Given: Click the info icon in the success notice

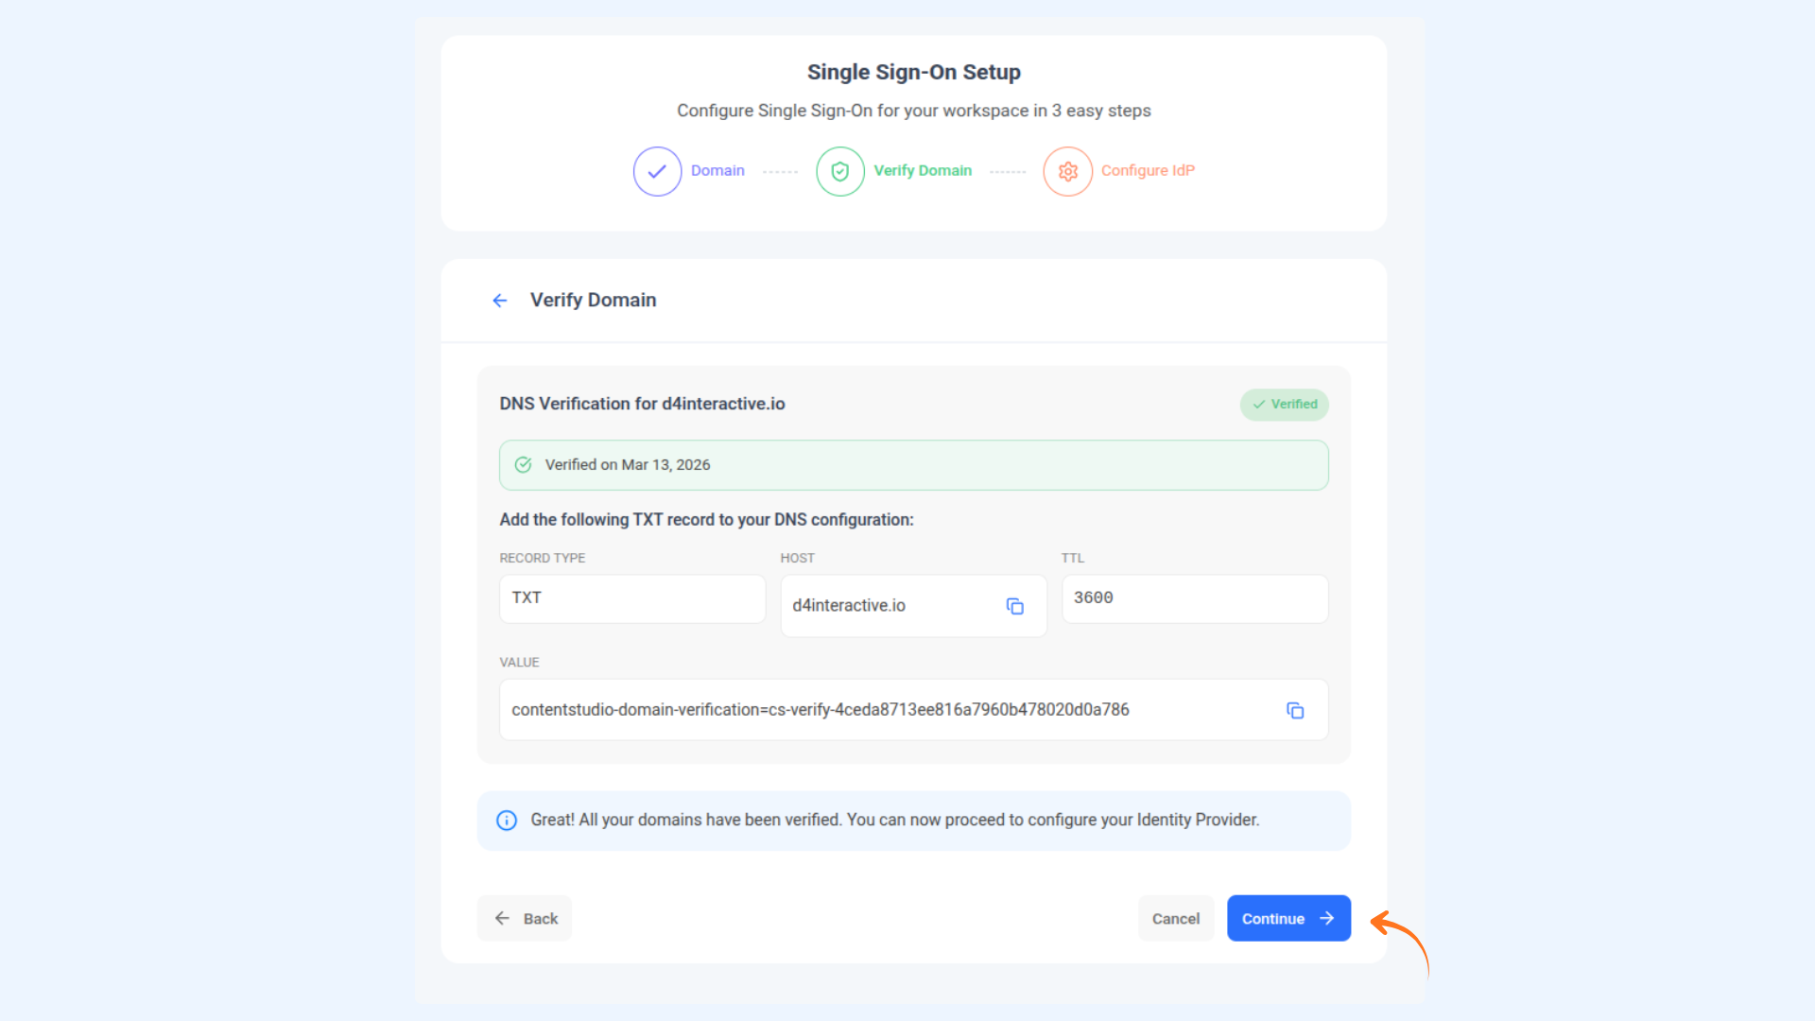Looking at the screenshot, I should tap(507, 820).
